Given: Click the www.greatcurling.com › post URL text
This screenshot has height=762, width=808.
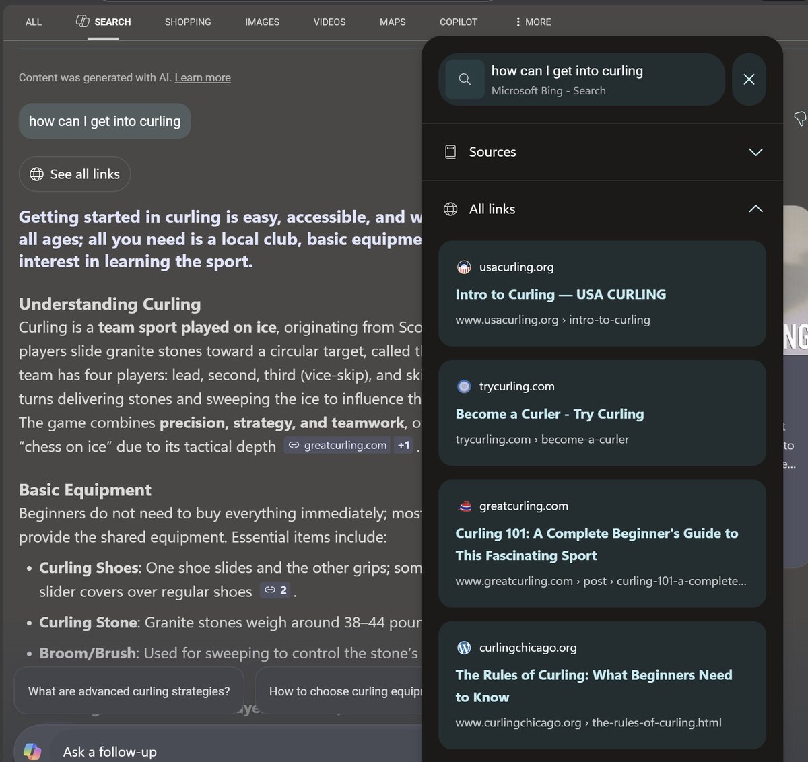Looking at the screenshot, I should coord(601,580).
